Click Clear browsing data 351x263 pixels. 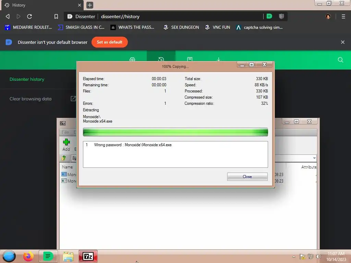[31, 99]
